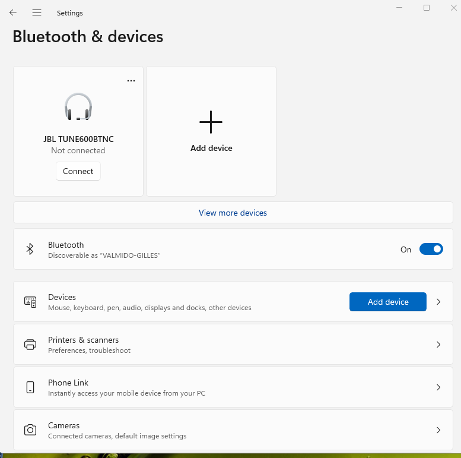This screenshot has width=461, height=458.
Task: Open the hamburger navigation menu
Action: tap(37, 12)
